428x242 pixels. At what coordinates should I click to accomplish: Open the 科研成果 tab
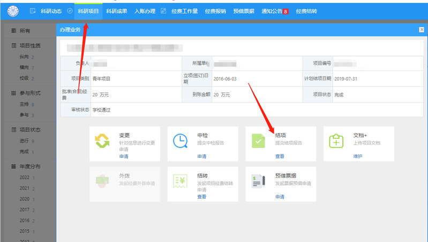pyautogui.click(x=117, y=11)
